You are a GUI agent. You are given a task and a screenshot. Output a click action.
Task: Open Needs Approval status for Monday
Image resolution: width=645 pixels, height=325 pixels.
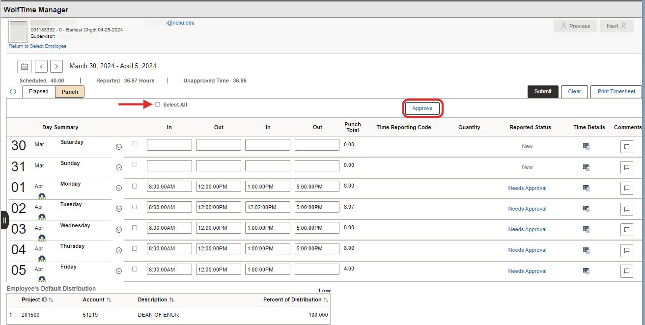click(527, 188)
